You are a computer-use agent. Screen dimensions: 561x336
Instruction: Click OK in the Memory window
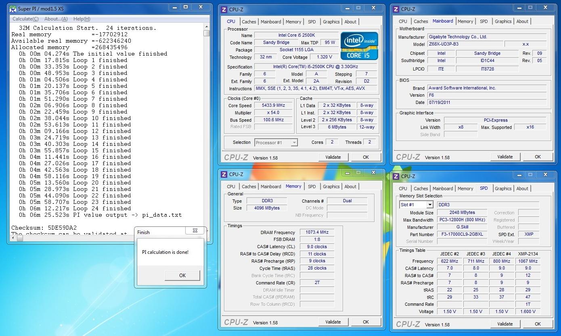(366, 322)
